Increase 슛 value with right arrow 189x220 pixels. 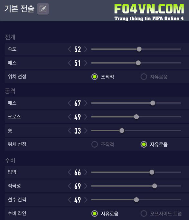[86, 131]
